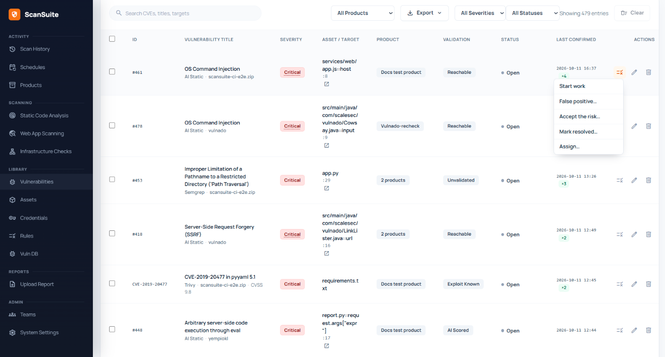Select Accept the risk... menu entry
The image size is (665, 357).
[588, 117]
